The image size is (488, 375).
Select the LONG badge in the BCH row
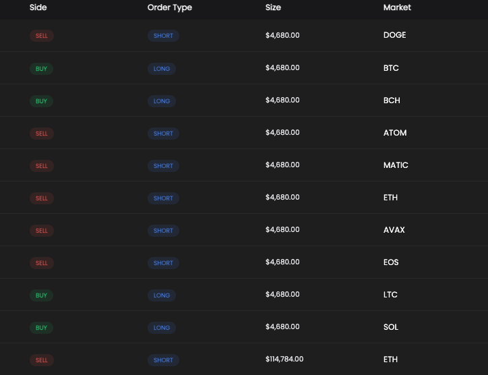pyautogui.click(x=162, y=101)
